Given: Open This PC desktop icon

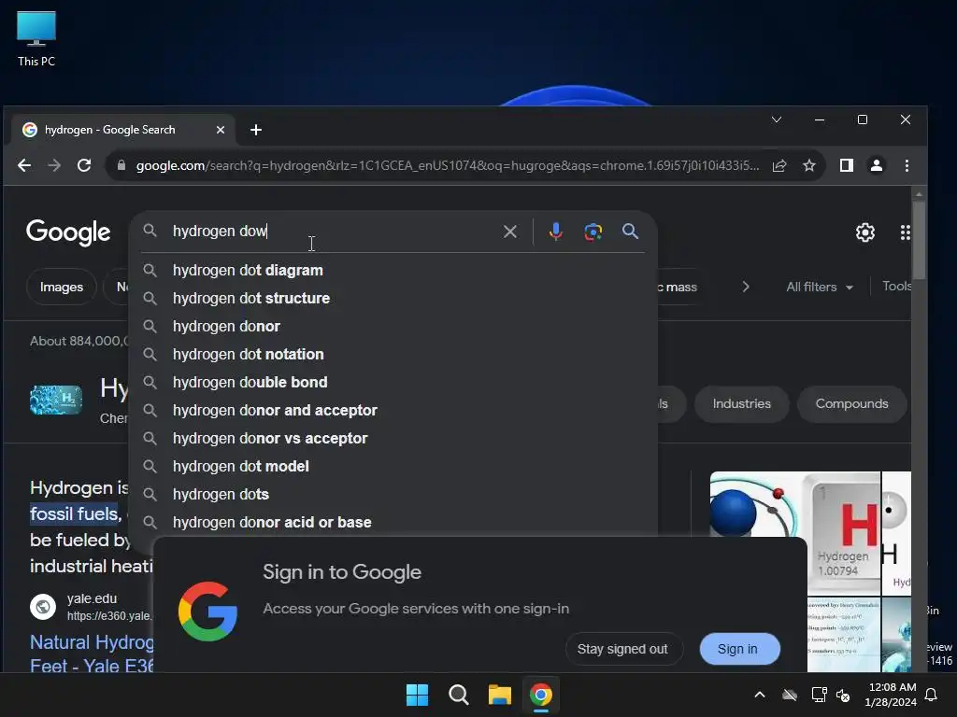Looking at the screenshot, I should (x=36, y=38).
